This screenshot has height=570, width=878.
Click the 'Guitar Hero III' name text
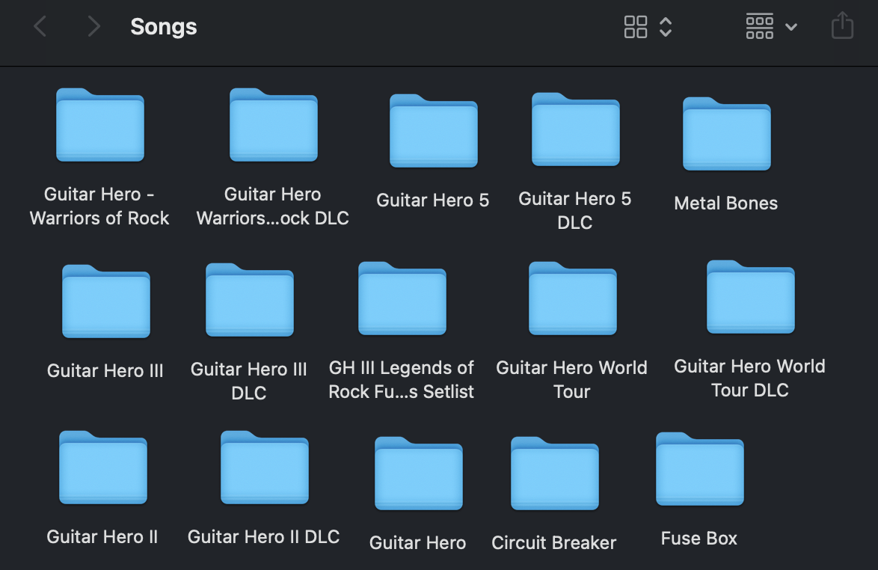click(105, 370)
